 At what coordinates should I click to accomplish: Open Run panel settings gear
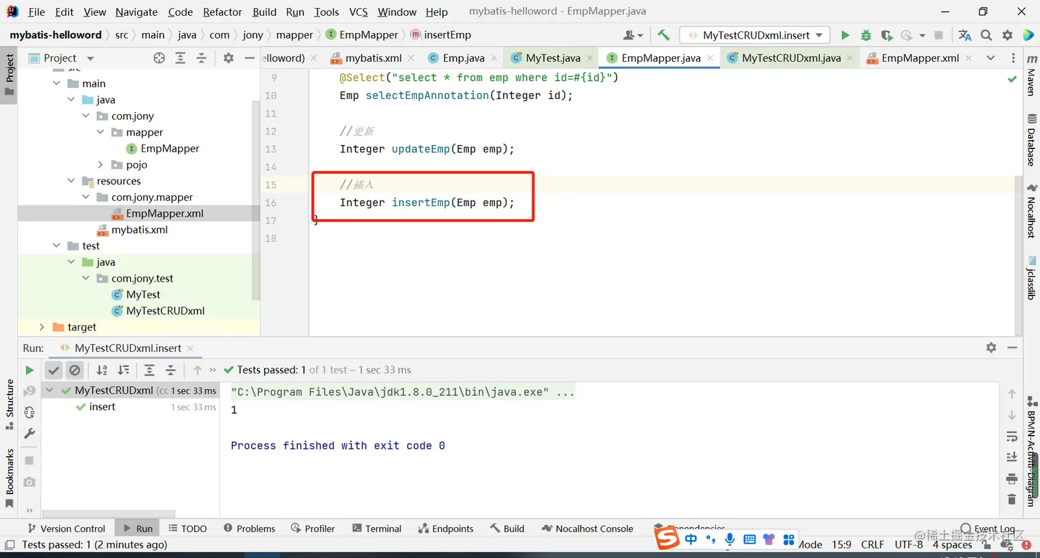click(x=991, y=348)
